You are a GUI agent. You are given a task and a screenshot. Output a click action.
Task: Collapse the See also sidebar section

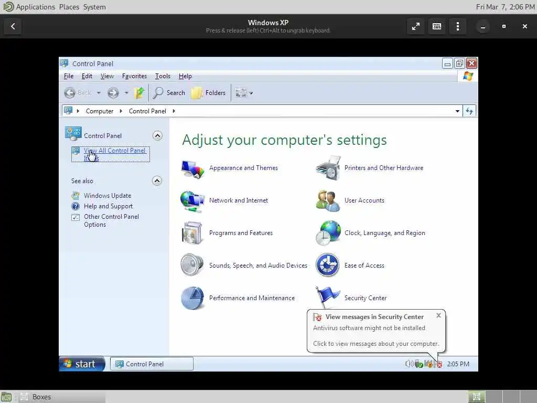tap(157, 181)
